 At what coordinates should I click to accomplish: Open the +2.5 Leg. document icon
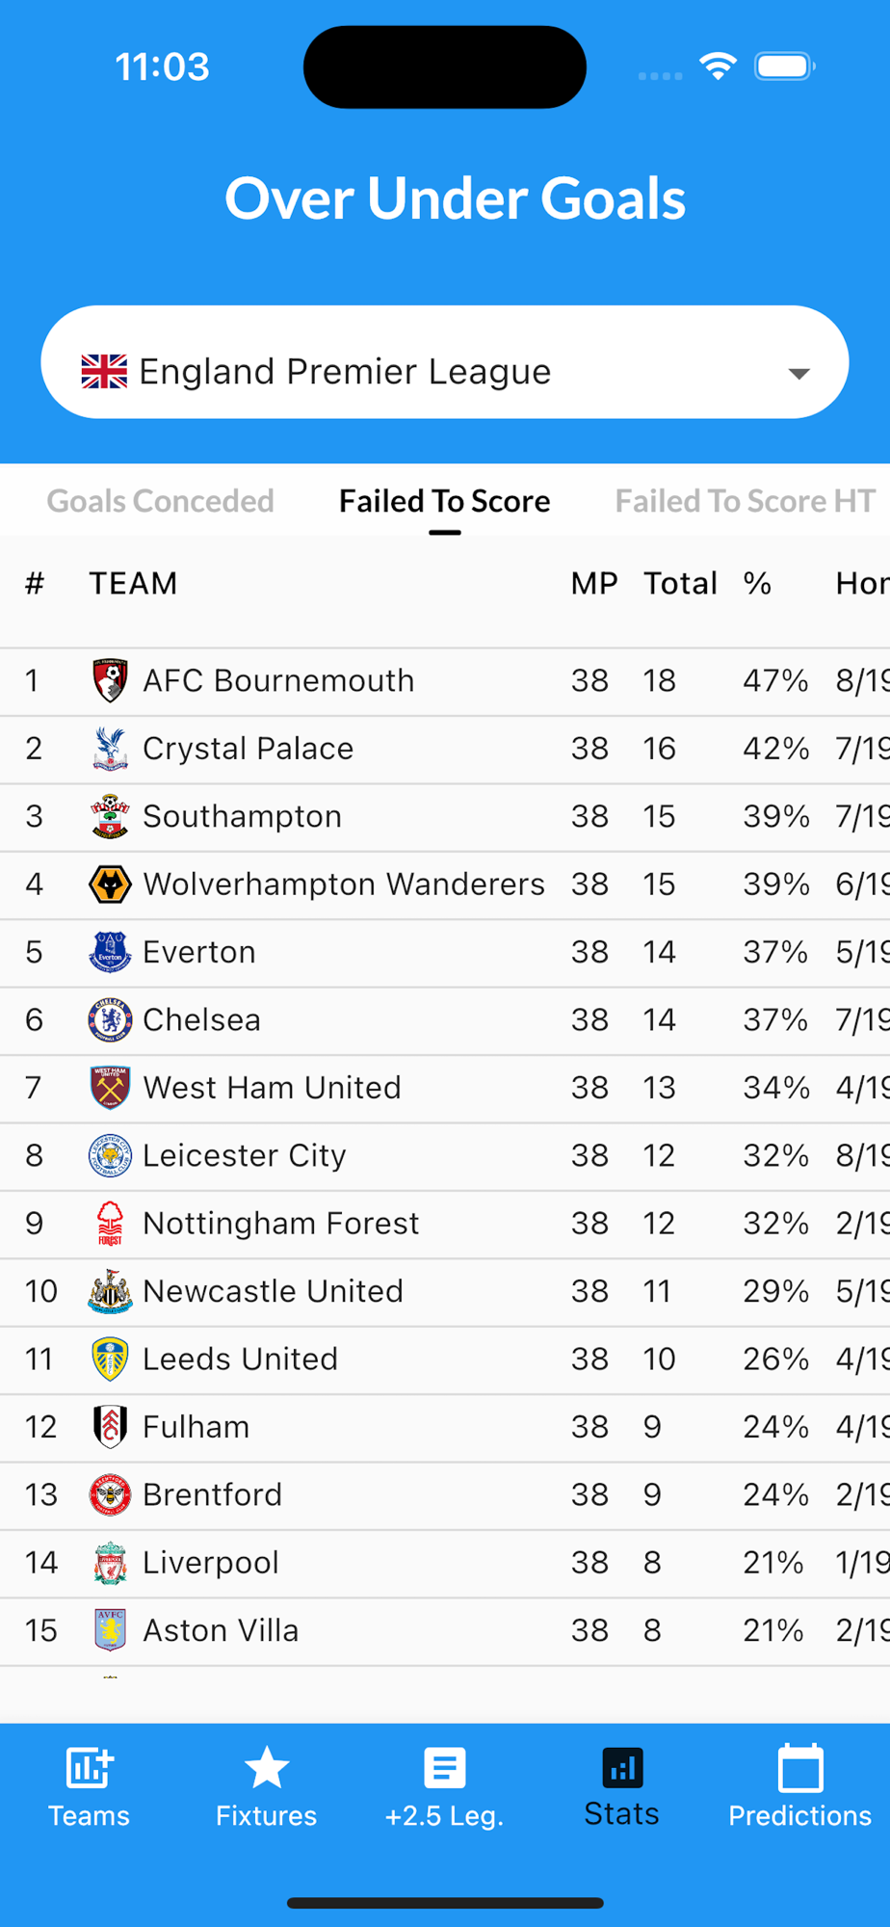click(444, 1768)
